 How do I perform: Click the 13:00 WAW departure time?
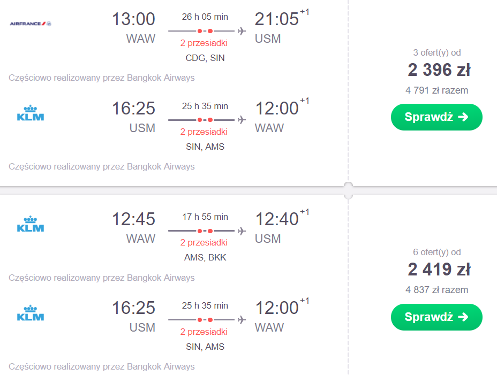(133, 19)
